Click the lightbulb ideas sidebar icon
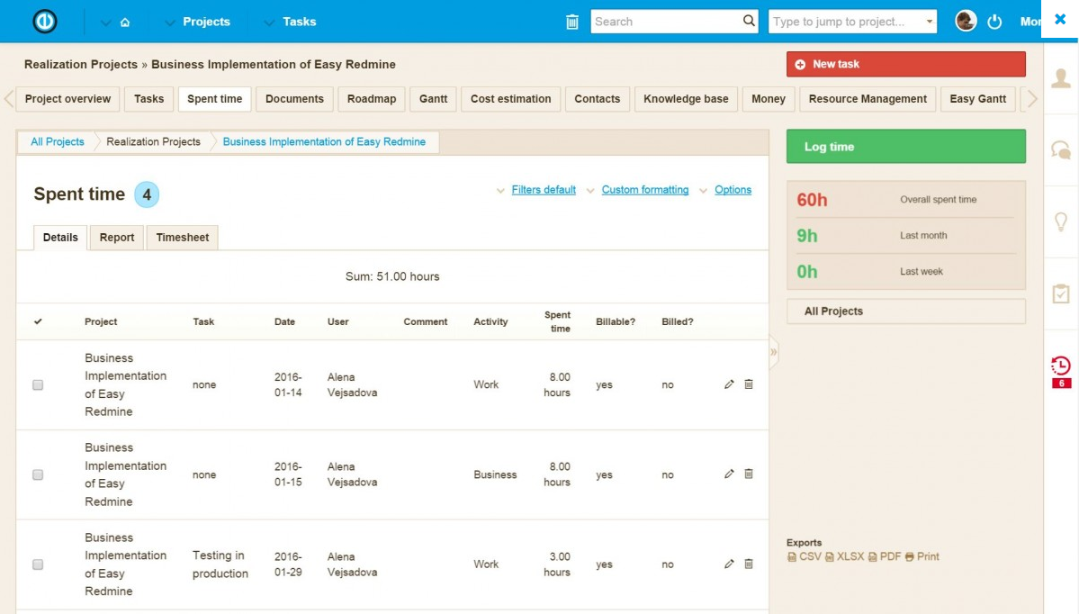Image resolution: width=1079 pixels, height=614 pixels. point(1061,221)
